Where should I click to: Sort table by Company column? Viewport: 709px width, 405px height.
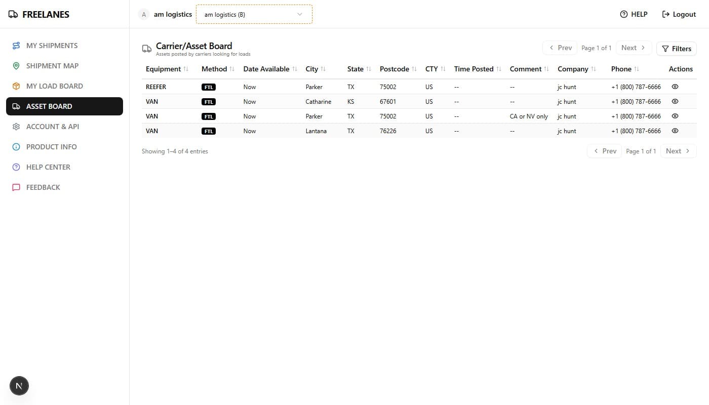tap(577, 69)
